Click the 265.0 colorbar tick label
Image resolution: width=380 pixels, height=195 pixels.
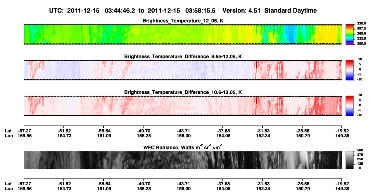click(x=361, y=34)
